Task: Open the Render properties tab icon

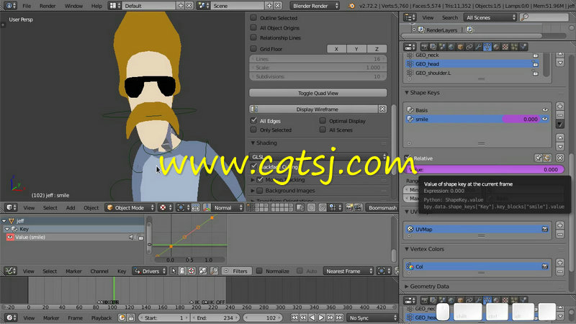Action: click(425, 47)
